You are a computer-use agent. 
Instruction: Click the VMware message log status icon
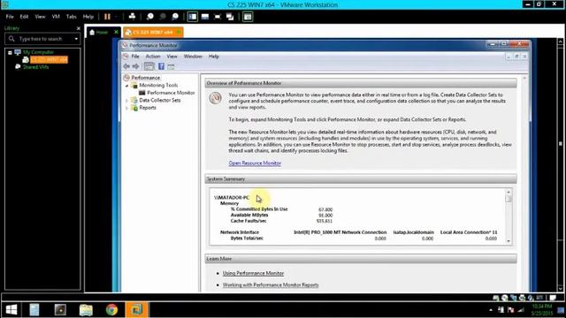click(x=553, y=298)
